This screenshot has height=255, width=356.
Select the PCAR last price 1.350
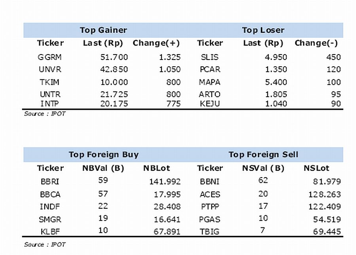click(x=276, y=69)
